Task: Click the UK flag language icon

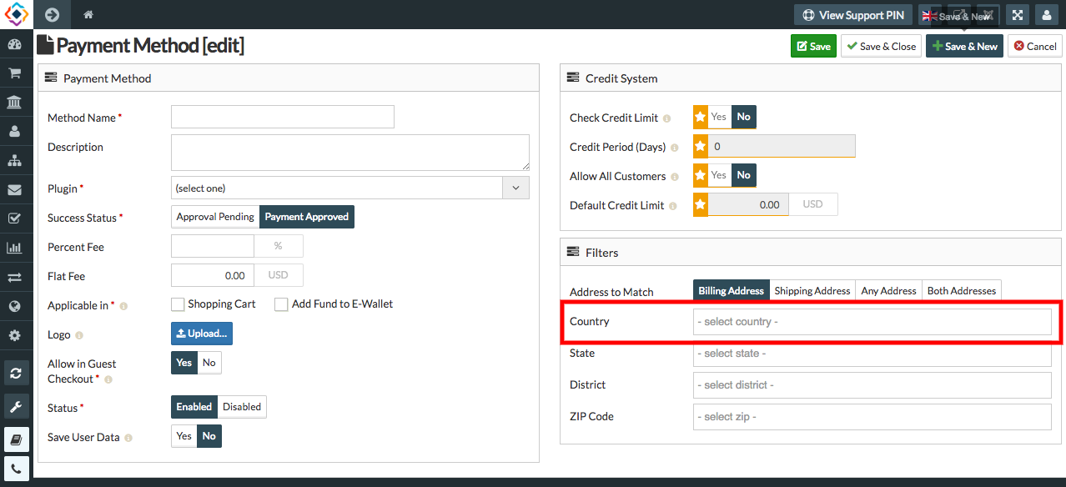Action: click(929, 15)
